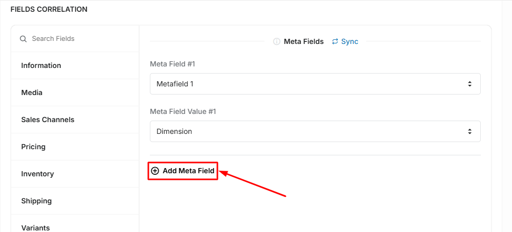Open the Media section
Viewport: 512px width, 232px height.
coord(75,92)
